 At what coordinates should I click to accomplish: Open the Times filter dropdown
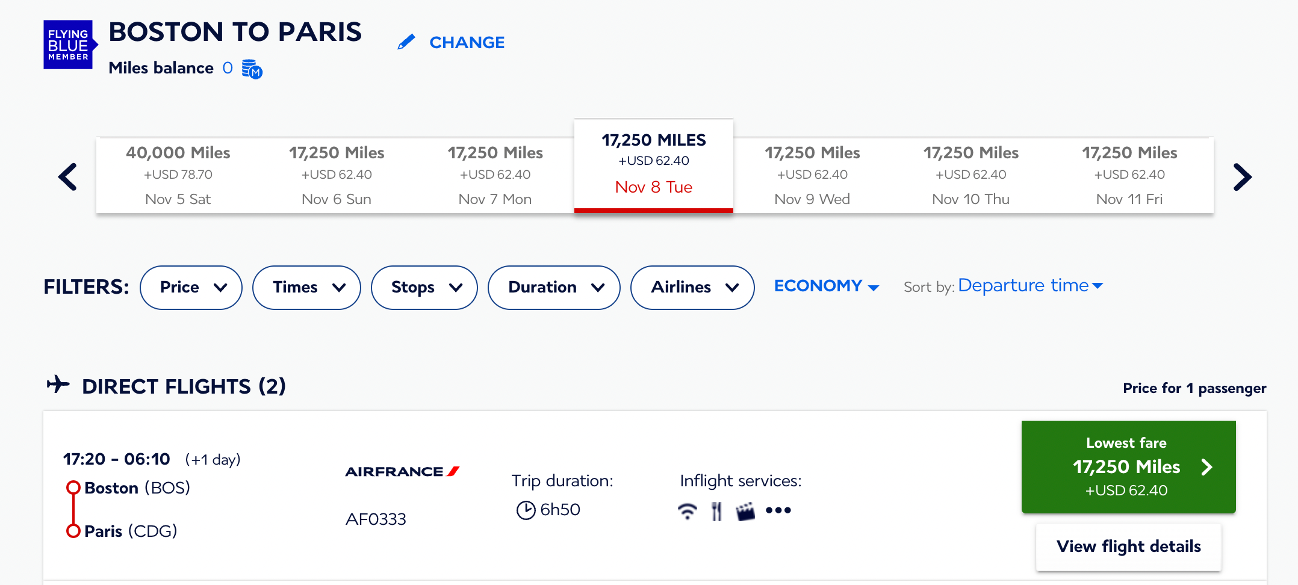pos(306,288)
